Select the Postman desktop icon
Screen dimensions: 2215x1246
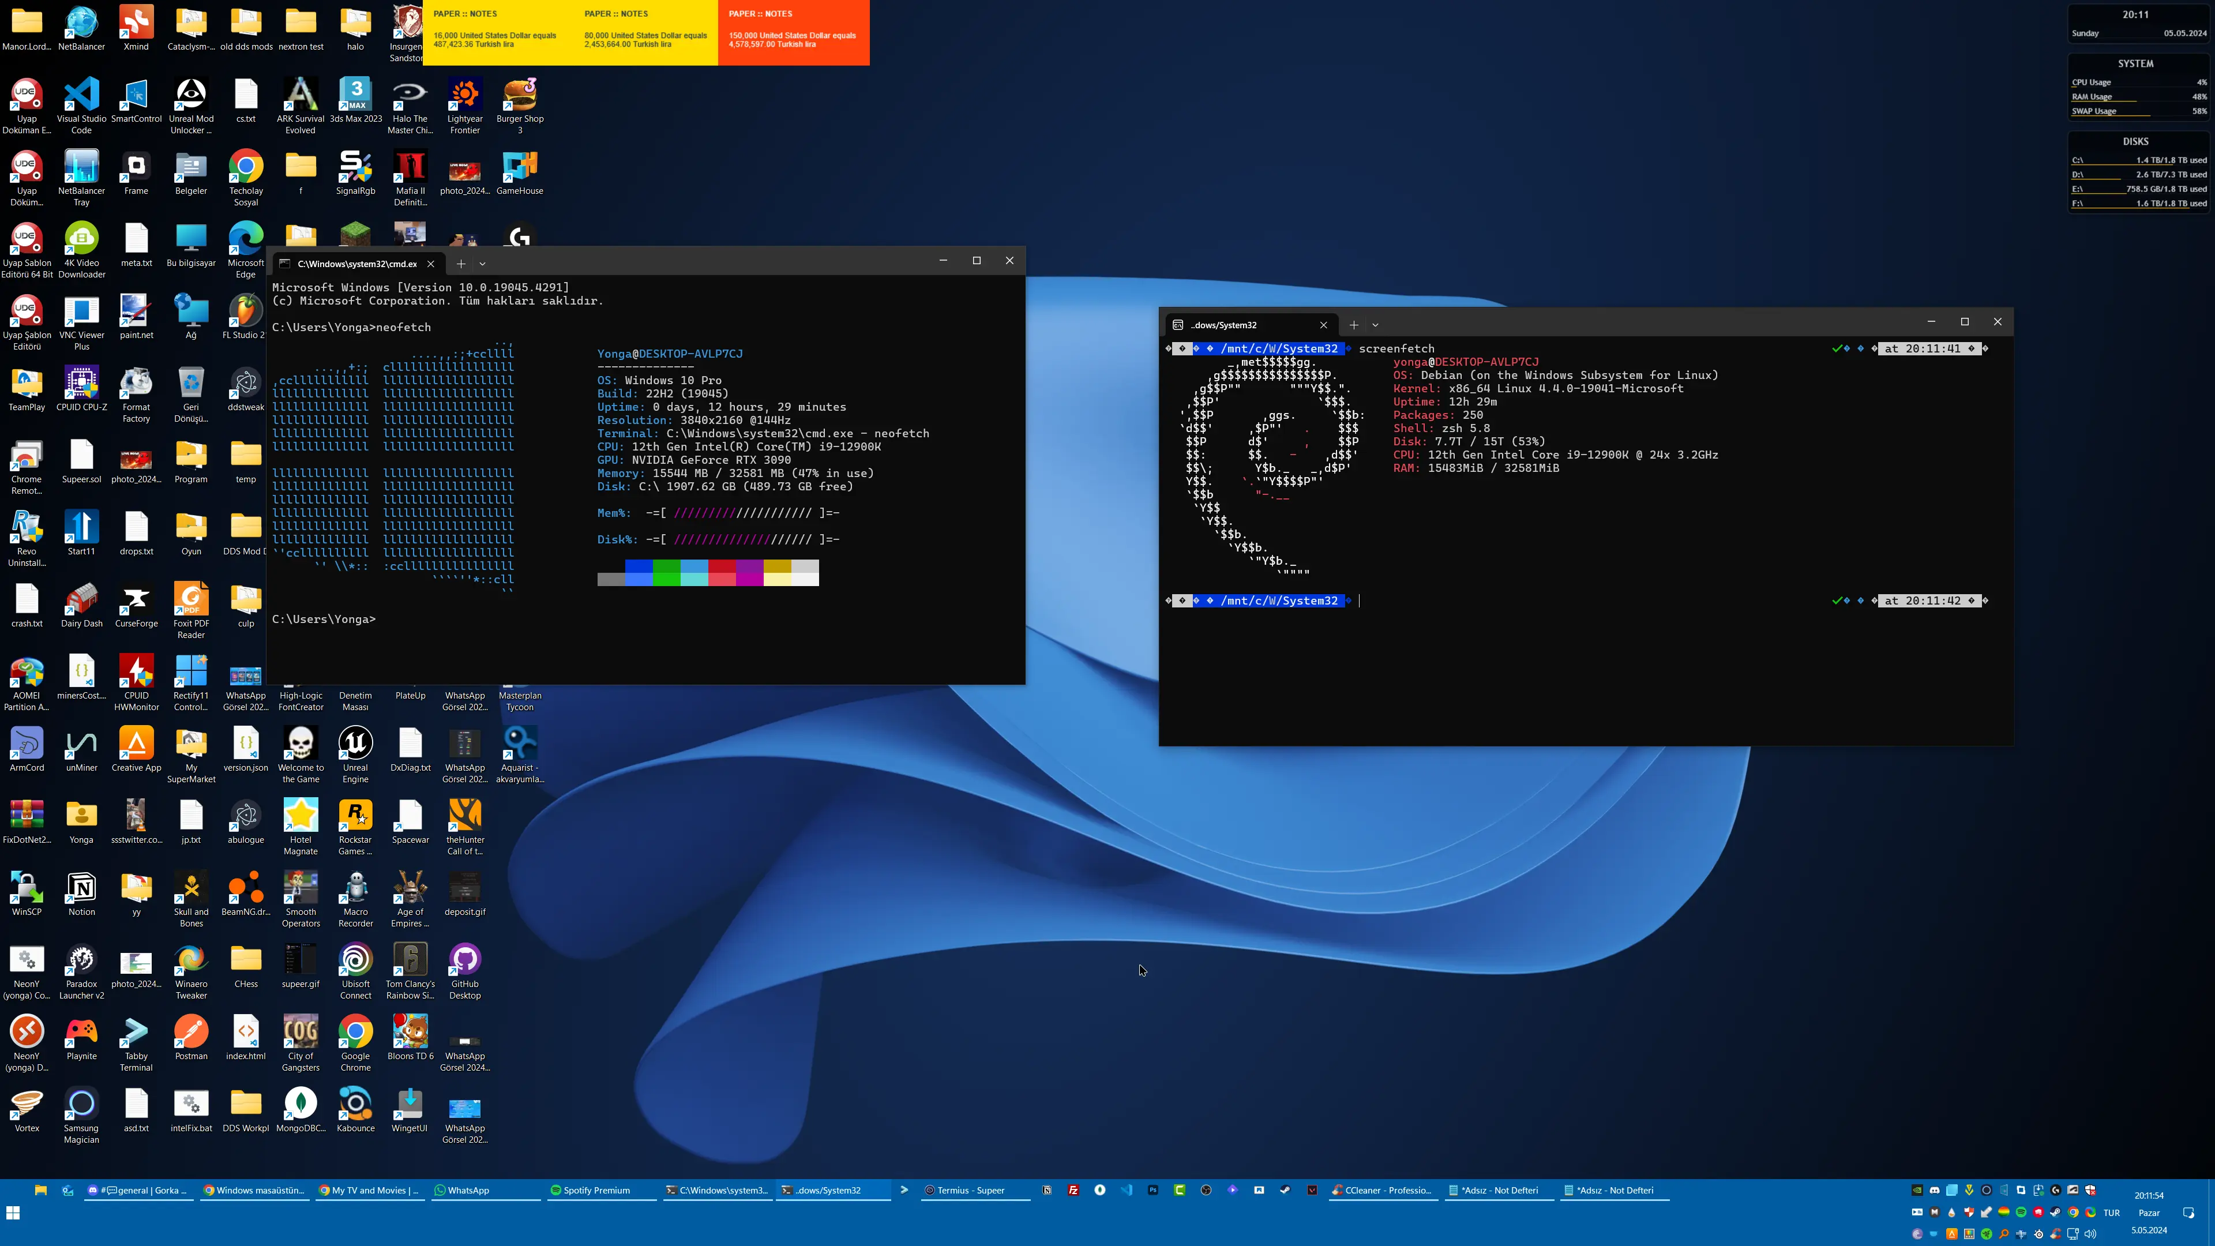point(191,1038)
